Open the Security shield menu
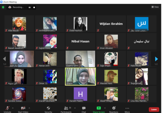 click(x=48, y=110)
